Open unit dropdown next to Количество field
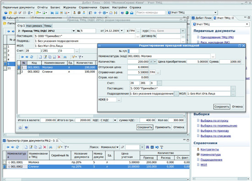252x181 pixels. pyautogui.click(x=155, y=62)
